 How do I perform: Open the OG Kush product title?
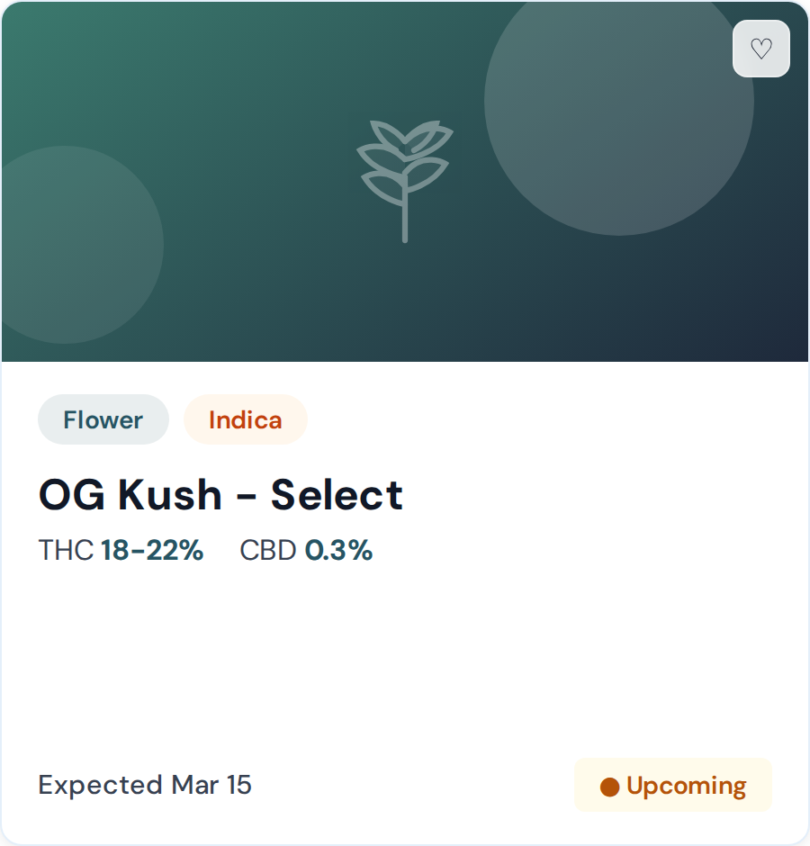tap(220, 495)
